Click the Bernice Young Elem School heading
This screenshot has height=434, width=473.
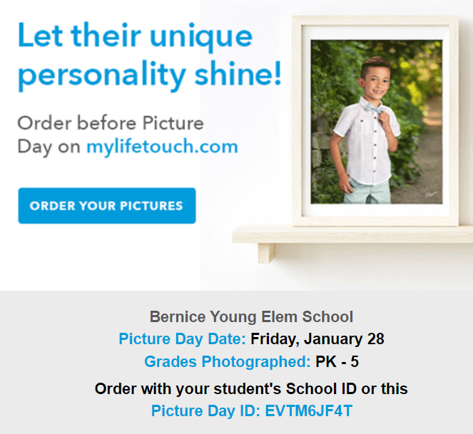click(x=251, y=316)
